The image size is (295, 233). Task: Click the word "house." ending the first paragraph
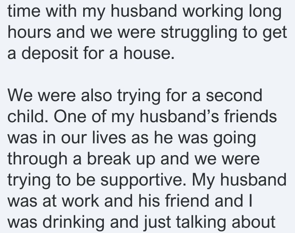pyautogui.click(x=149, y=53)
